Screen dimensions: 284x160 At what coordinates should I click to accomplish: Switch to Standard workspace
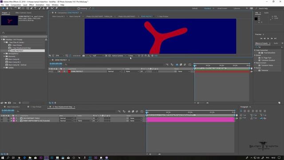207,8
